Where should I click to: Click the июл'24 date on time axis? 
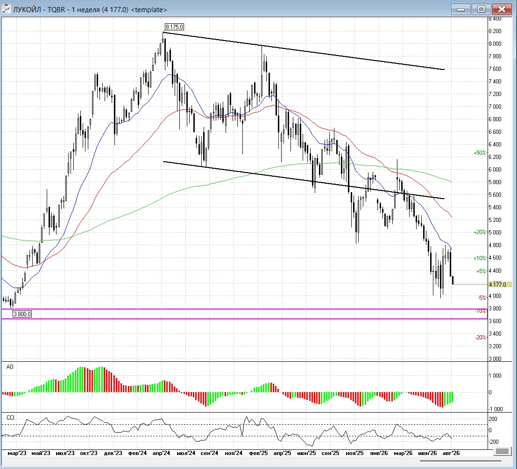pyautogui.click(x=186, y=453)
